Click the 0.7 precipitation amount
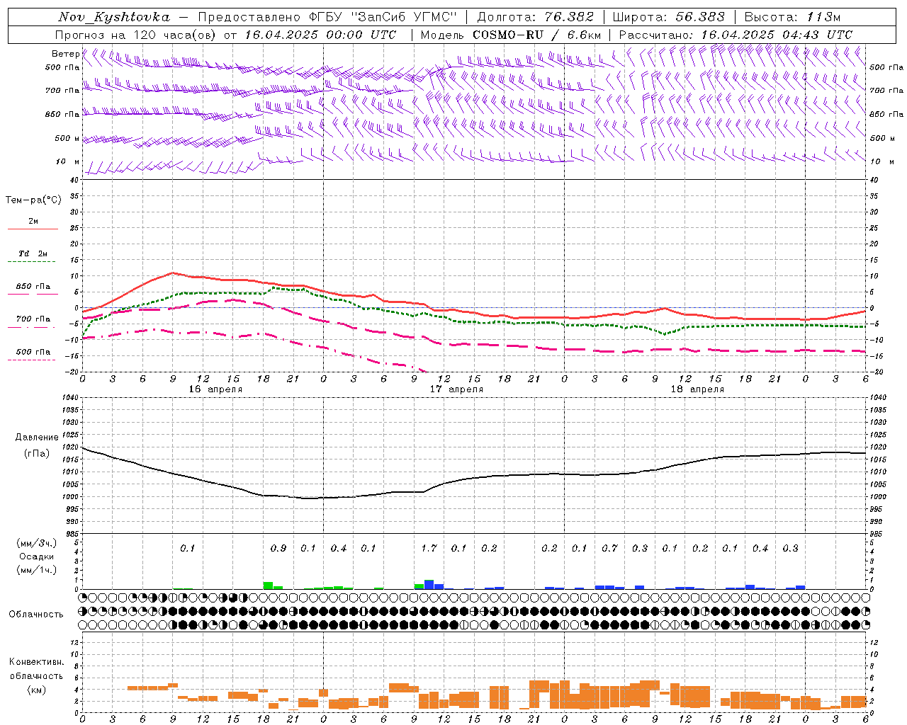This screenshot has height=725, width=907. coord(609,548)
